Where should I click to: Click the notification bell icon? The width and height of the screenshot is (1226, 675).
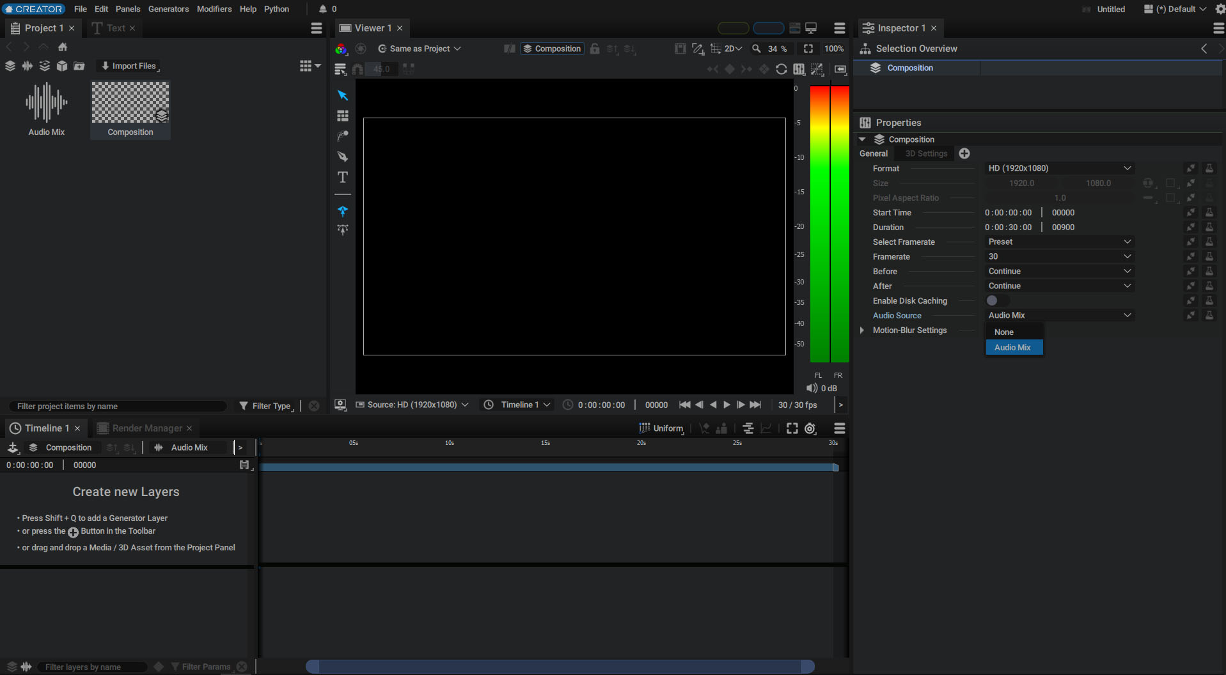(x=323, y=9)
